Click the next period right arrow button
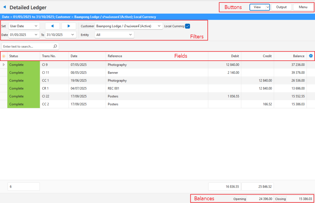This screenshot has height=203, width=315. [69, 26]
